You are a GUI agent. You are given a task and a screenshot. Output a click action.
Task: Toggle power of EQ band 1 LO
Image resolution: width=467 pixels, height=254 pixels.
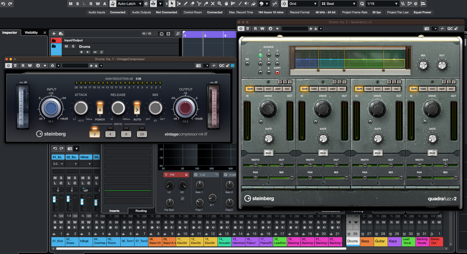coord(195,175)
